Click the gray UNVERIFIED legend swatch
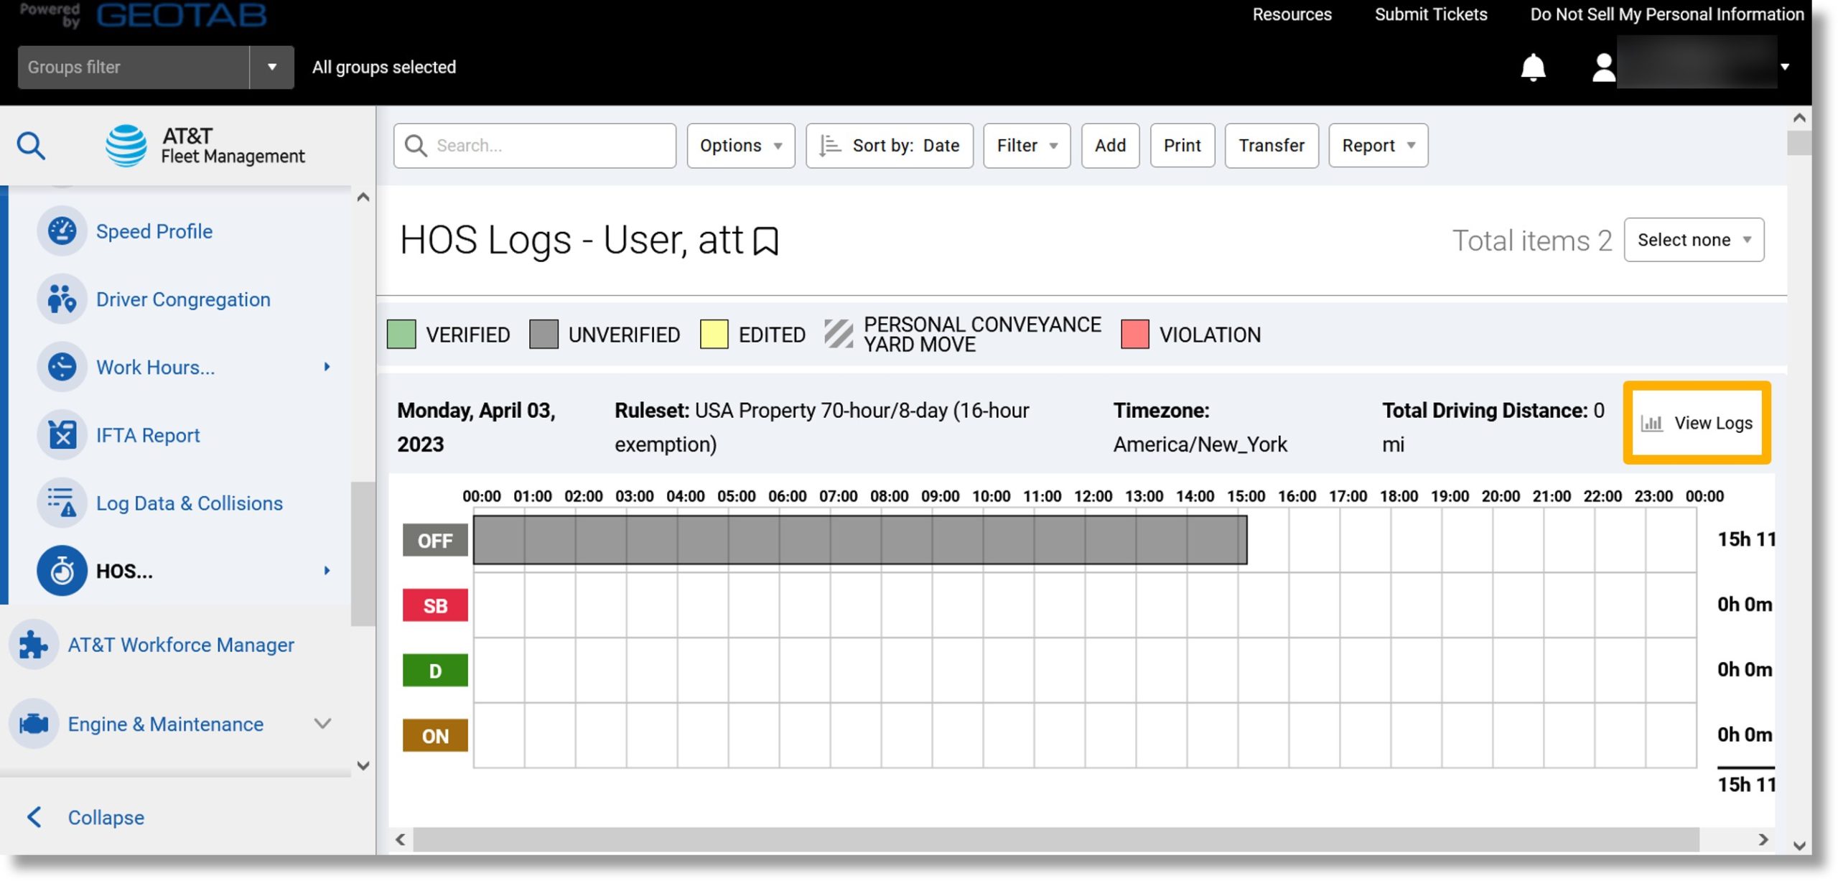 tap(544, 335)
